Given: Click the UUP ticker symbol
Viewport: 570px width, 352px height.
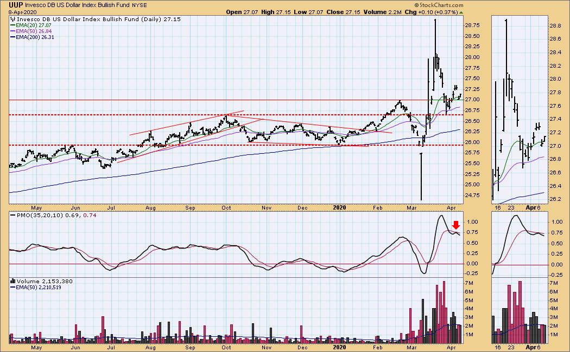Looking at the screenshot, I should [x=16, y=5].
